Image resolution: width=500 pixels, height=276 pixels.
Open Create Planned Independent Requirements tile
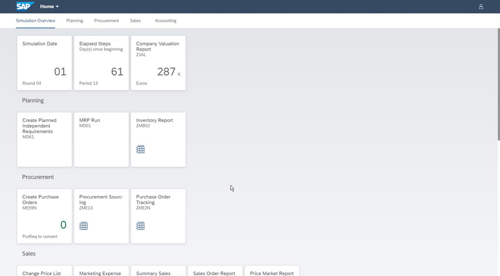pos(44,139)
